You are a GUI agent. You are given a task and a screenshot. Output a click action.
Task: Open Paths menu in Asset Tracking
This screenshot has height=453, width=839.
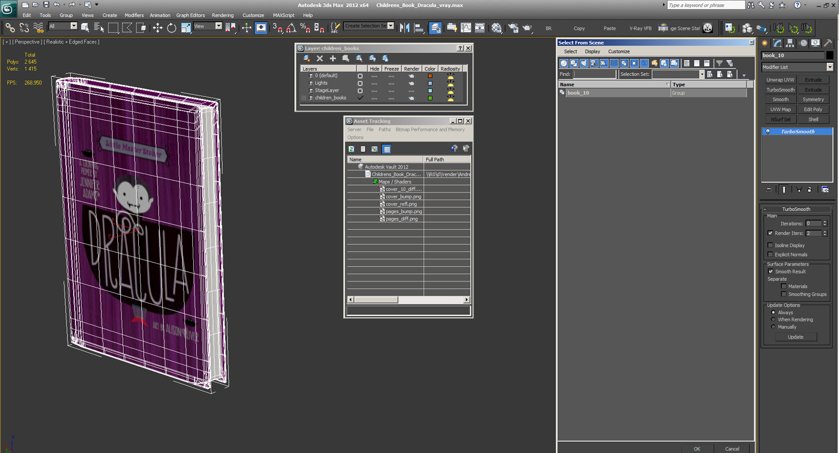coord(384,130)
